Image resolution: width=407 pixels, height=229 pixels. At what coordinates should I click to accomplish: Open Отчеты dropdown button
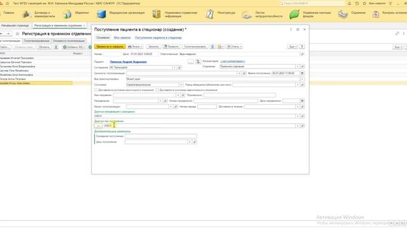coord(235,46)
